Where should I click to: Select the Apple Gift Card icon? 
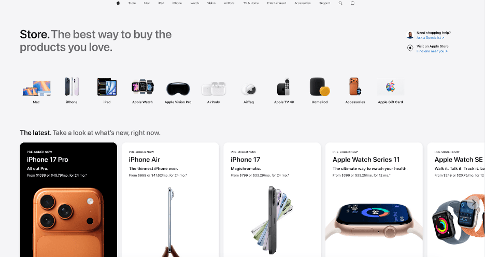pos(390,87)
